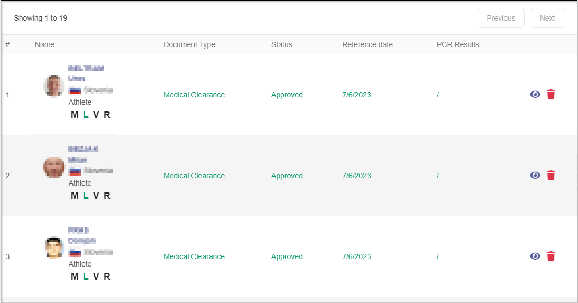Delete the row 1 Medical Clearance record
Viewport: 578px width, 303px height.
551,95
